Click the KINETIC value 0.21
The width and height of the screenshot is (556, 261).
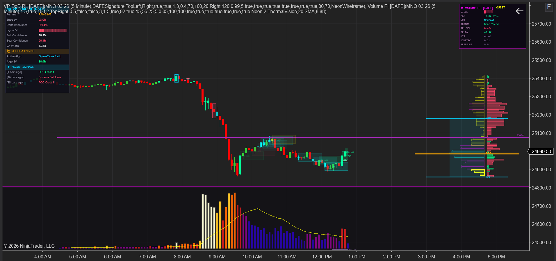(x=487, y=41)
